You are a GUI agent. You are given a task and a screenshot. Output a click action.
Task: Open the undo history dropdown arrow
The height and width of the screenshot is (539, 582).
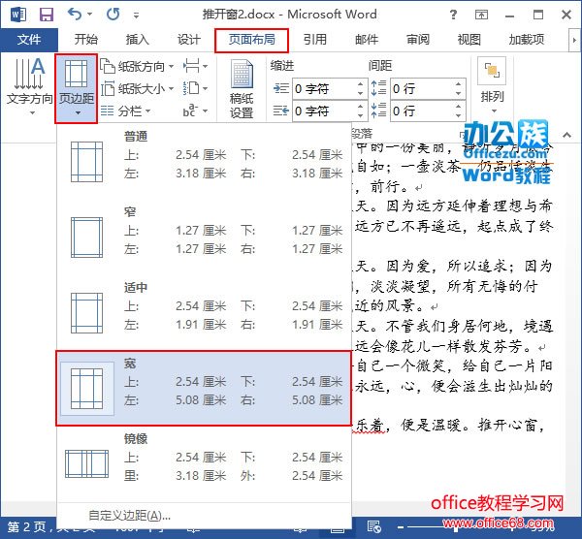tap(89, 15)
